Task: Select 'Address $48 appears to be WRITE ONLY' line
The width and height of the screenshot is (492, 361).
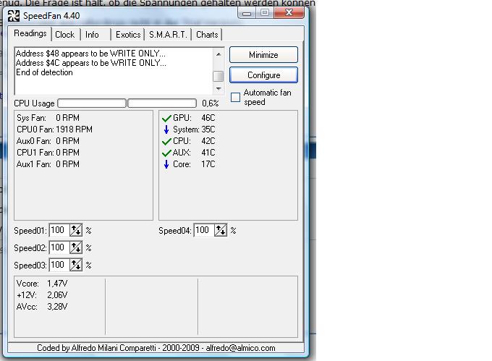Action: tap(90, 54)
